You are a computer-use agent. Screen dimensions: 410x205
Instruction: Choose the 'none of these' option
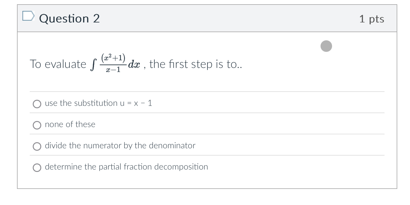(x=37, y=125)
